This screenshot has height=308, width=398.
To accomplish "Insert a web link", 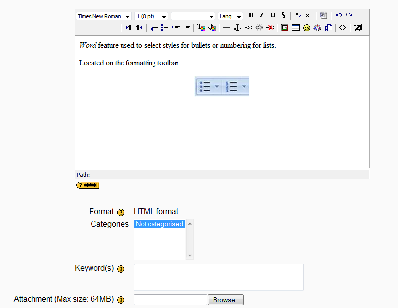I will [248, 28].
